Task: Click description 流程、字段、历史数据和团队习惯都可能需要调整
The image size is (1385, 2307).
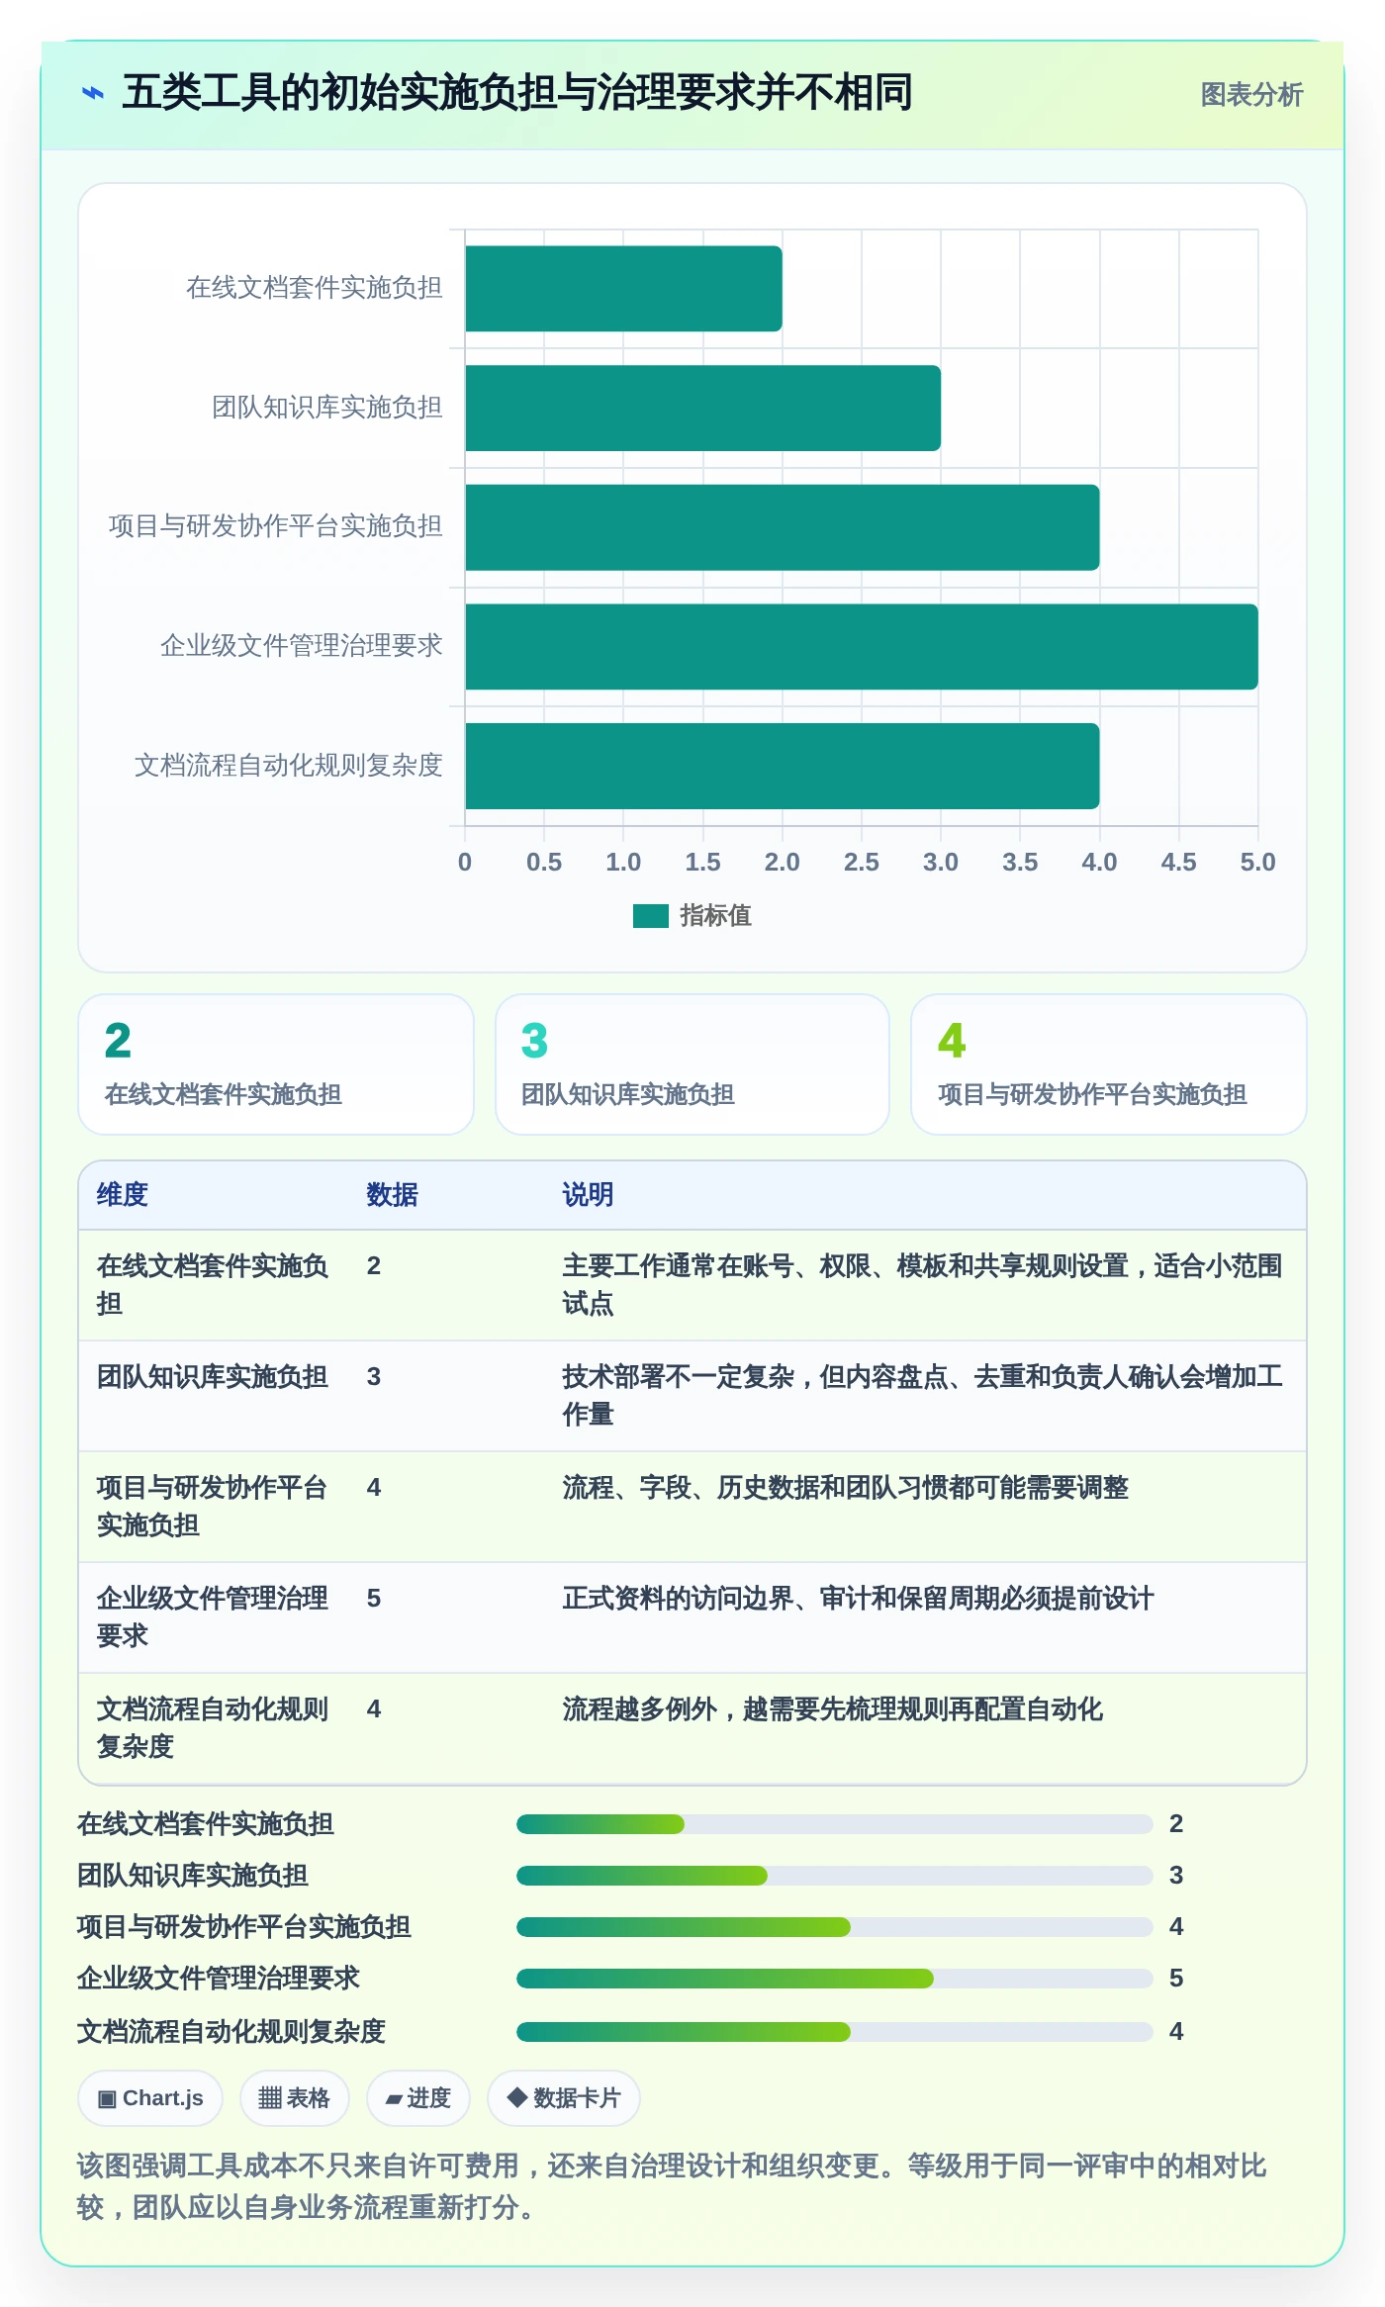Action: pos(846,1488)
